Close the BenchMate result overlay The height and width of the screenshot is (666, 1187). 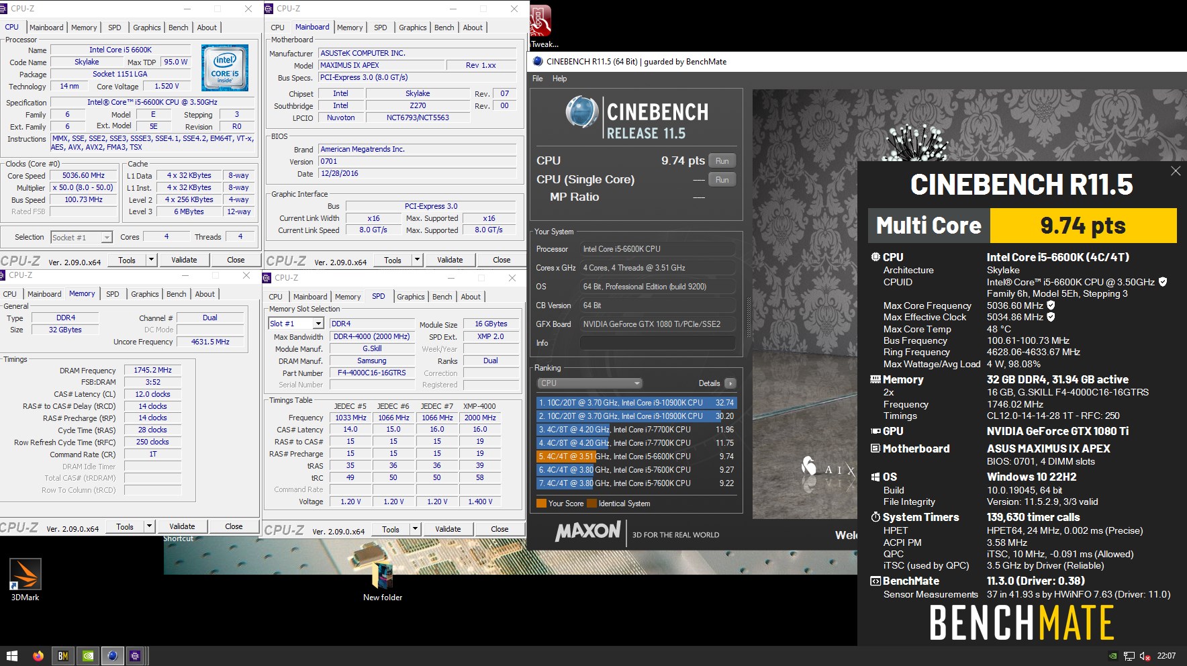coord(1176,171)
